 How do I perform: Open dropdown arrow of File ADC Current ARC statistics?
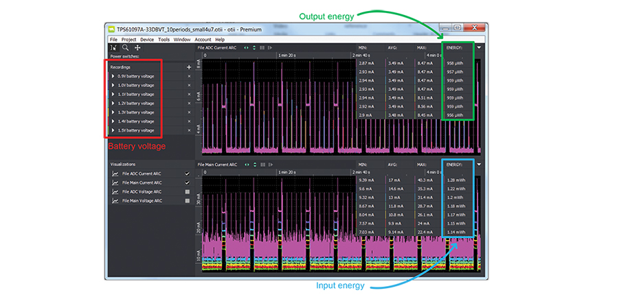(x=479, y=47)
